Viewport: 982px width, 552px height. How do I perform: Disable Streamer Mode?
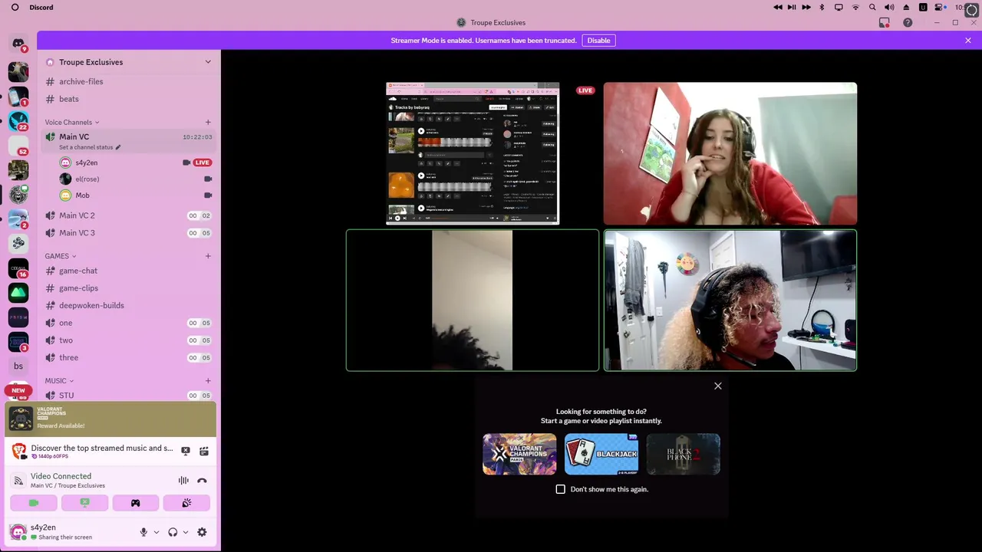pos(598,41)
